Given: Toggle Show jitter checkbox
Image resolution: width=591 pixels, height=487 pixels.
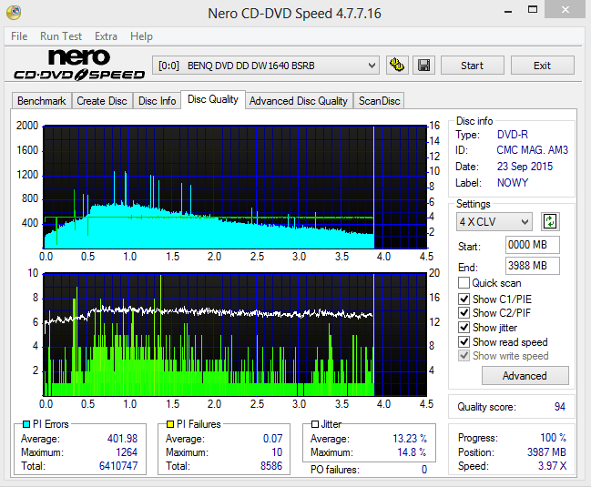Looking at the screenshot, I should pyautogui.click(x=464, y=328).
